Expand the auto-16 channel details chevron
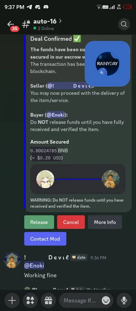 pos(60,21)
